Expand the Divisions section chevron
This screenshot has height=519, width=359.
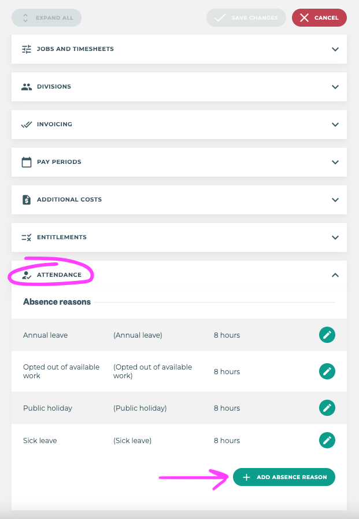pos(335,87)
